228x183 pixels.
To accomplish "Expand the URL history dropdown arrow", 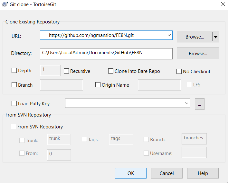I will (x=169, y=35).
